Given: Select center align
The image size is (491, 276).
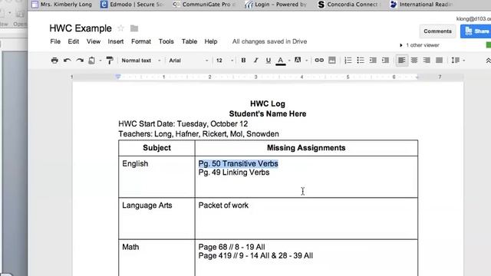Looking at the screenshot, I should (414, 60).
